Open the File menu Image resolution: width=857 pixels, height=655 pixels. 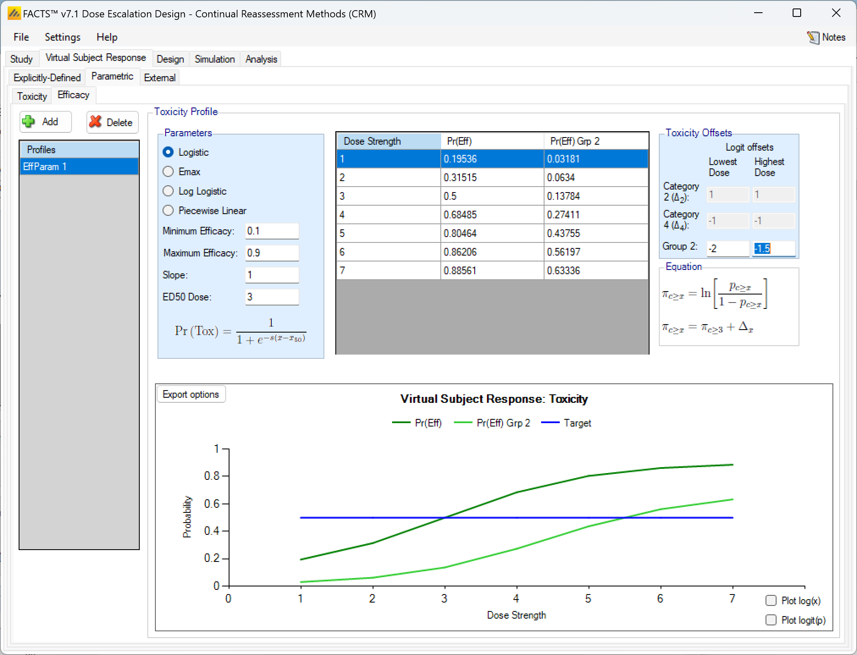click(21, 37)
